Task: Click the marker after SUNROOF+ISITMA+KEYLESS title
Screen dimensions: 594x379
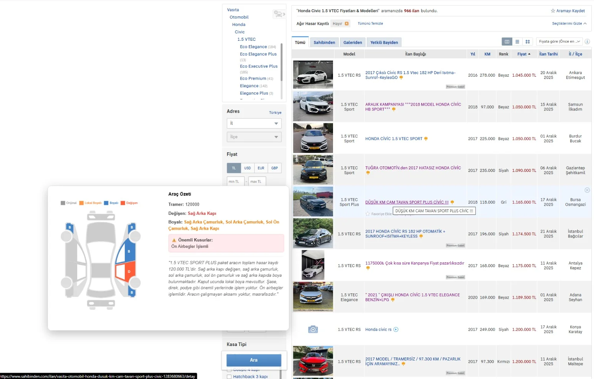Action: pyautogui.click(x=421, y=236)
